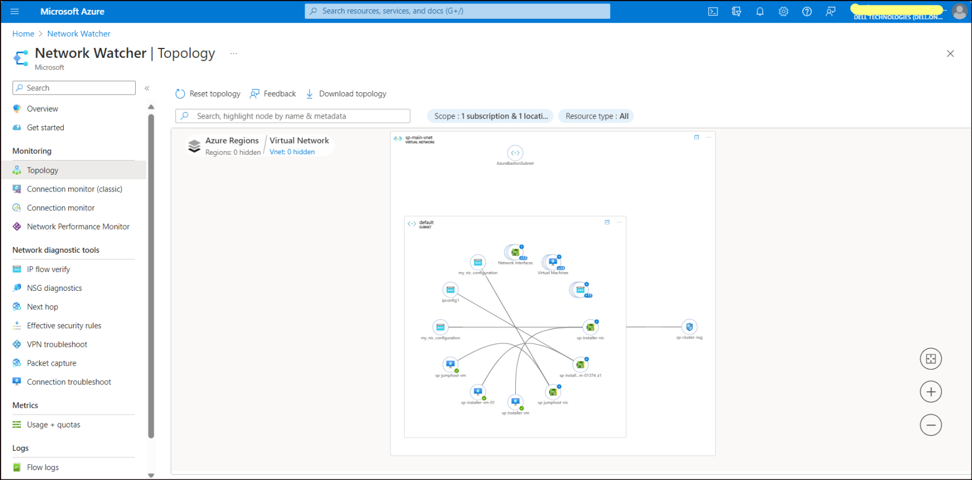Image resolution: width=972 pixels, height=480 pixels.
Task: Click the Vnet: 0 hidden link
Action: point(292,152)
